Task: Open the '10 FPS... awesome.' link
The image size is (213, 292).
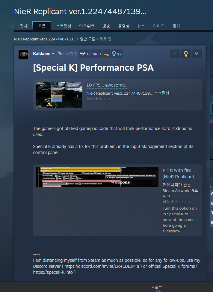Action: (x=106, y=85)
